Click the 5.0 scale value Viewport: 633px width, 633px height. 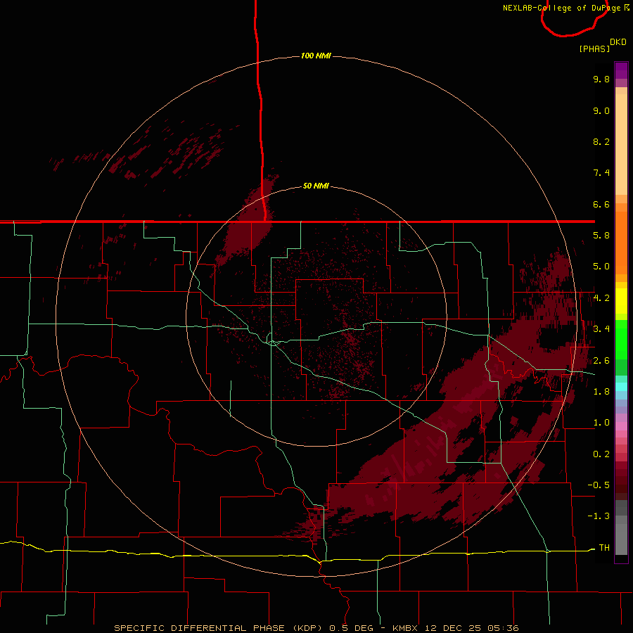click(601, 267)
